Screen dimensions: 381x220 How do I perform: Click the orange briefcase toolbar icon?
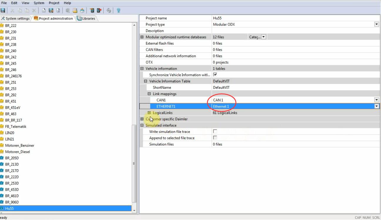75,11
